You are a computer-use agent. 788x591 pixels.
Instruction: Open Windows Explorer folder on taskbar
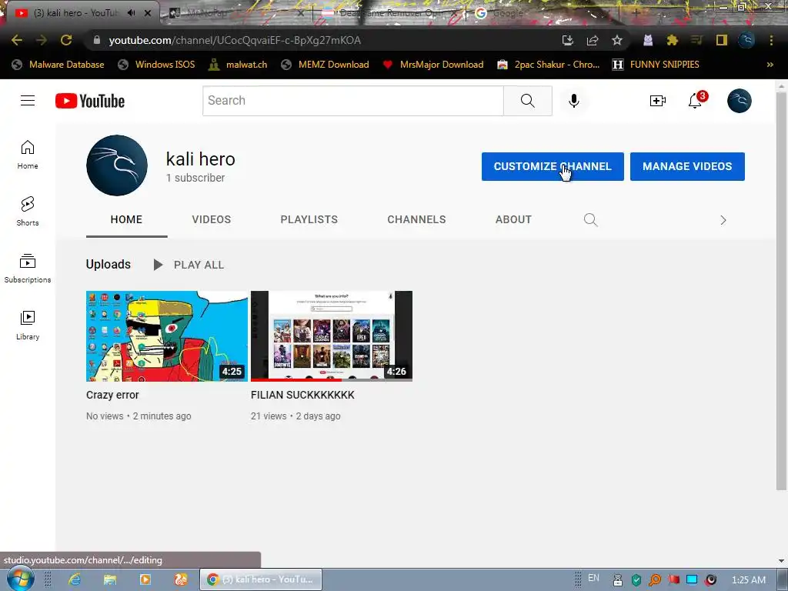coord(109,579)
